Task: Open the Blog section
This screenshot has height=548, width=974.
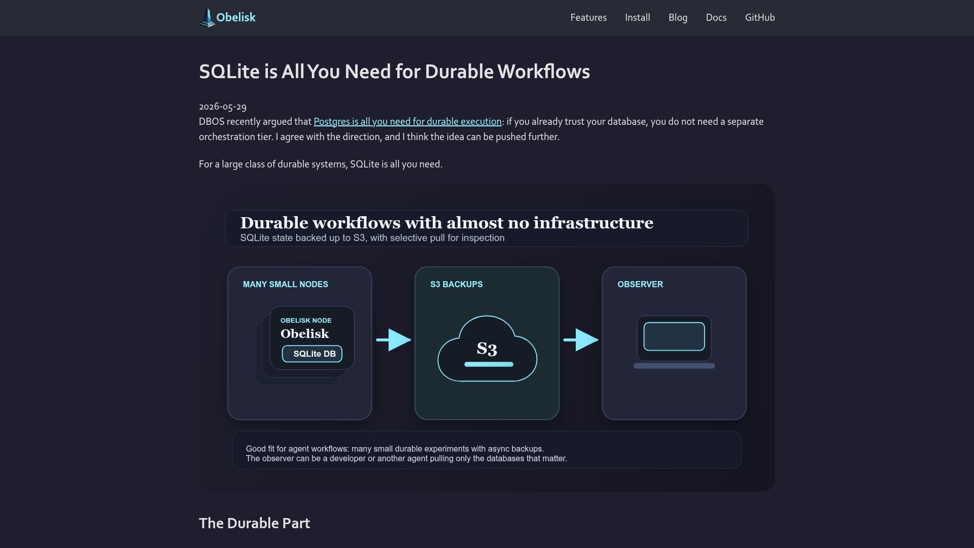Action: (x=678, y=18)
